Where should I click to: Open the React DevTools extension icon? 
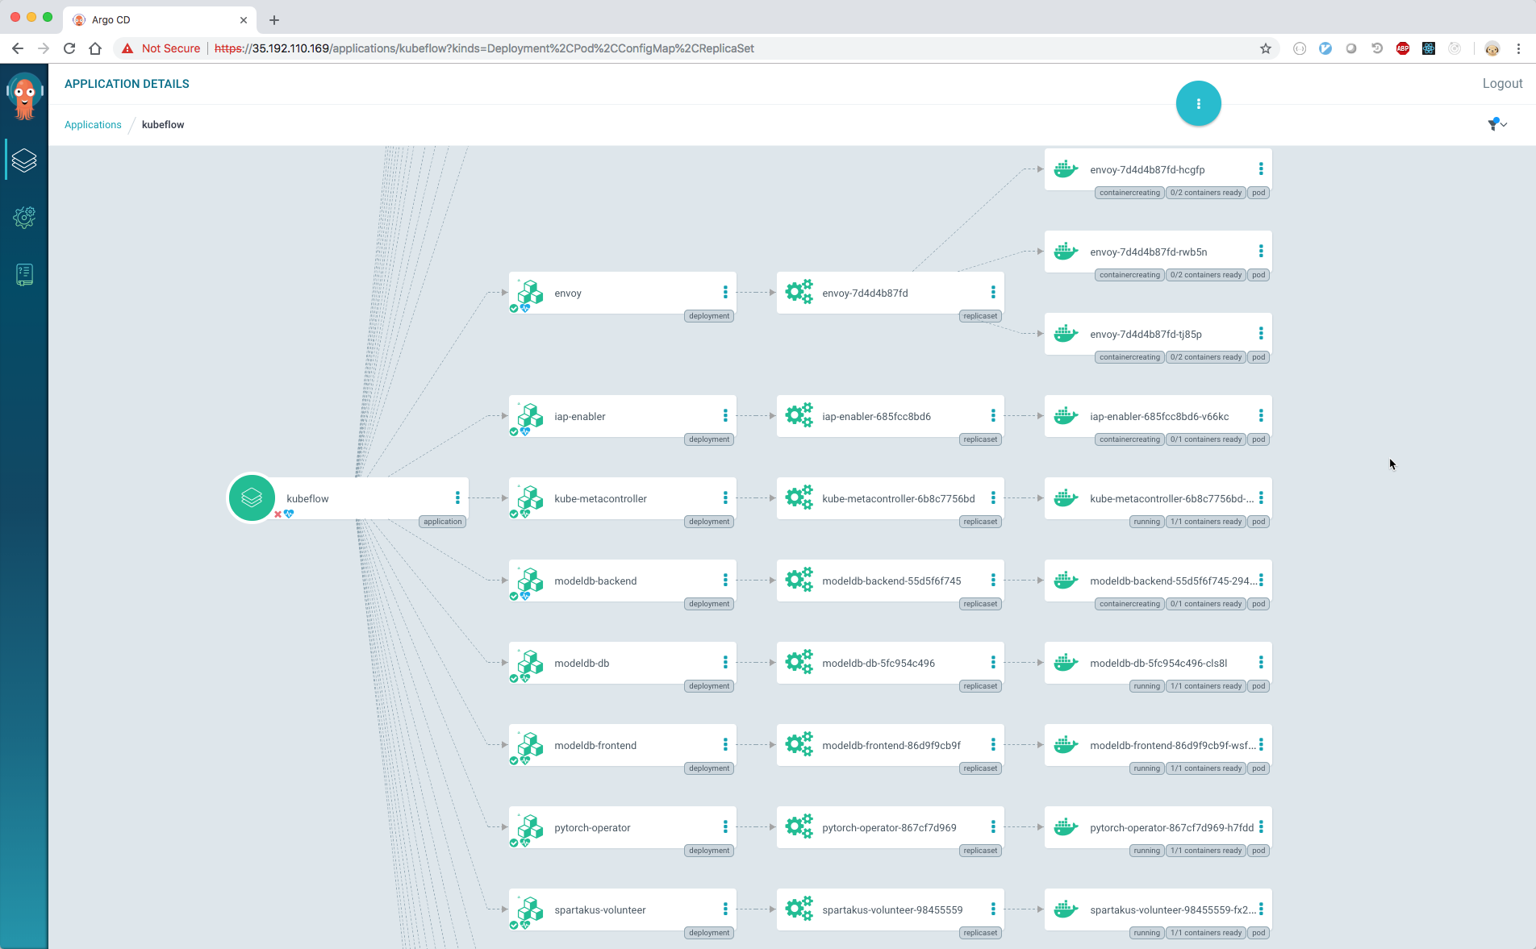1429,48
